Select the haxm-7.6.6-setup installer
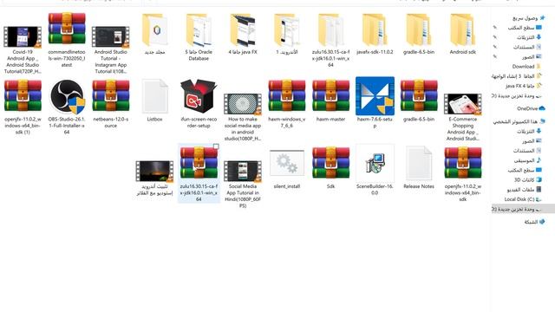555x312 pixels. click(375, 102)
